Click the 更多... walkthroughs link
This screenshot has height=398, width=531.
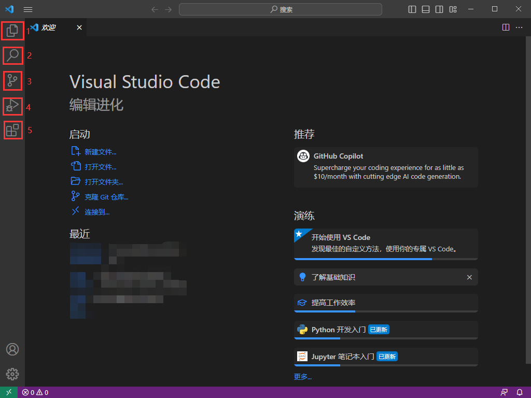(x=303, y=377)
